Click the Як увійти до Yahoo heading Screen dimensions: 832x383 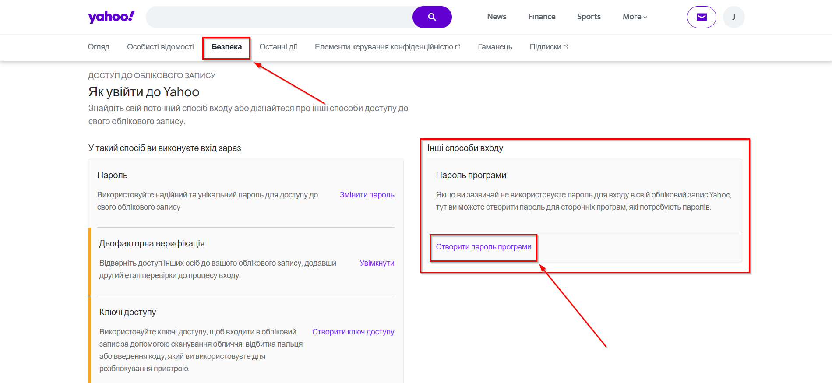tap(144, 92)
